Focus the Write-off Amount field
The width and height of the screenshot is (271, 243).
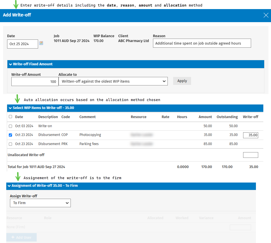[35, 81]
